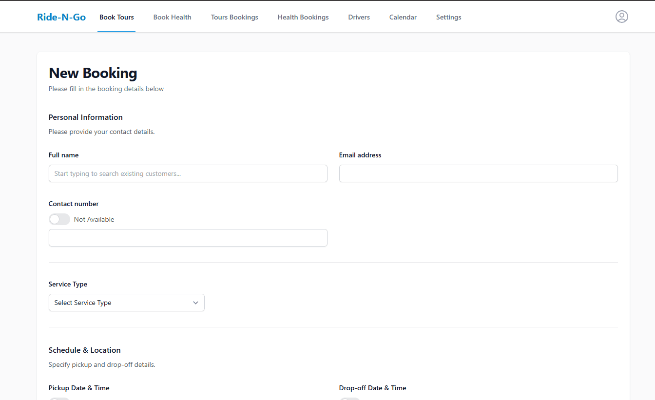Open the Book Health tab
Screen dimensions: 655x400
click(x=172, y=17)
